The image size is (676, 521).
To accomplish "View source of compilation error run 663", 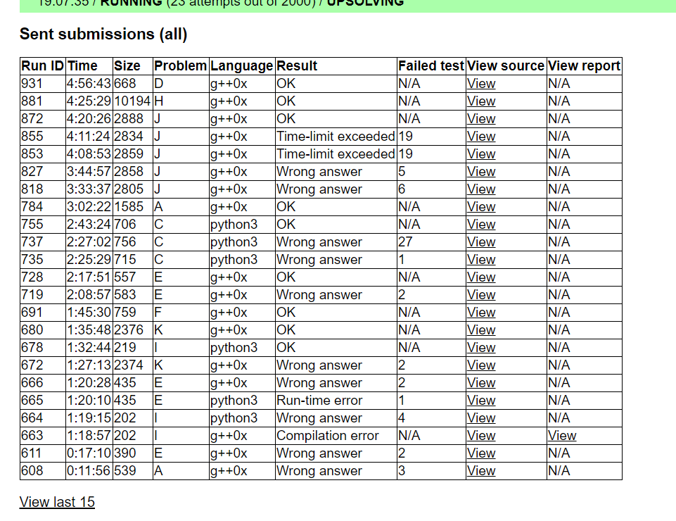I will click(481, 436).
